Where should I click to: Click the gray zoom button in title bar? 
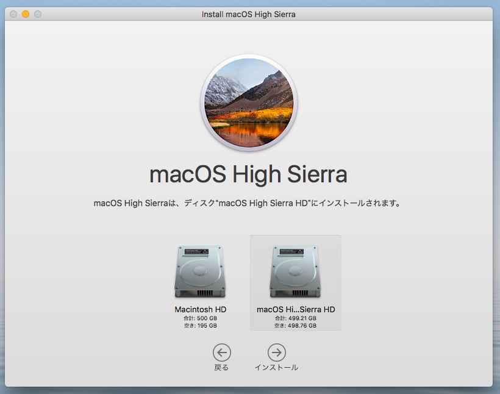pyautogui.click(x=38, y=14)
